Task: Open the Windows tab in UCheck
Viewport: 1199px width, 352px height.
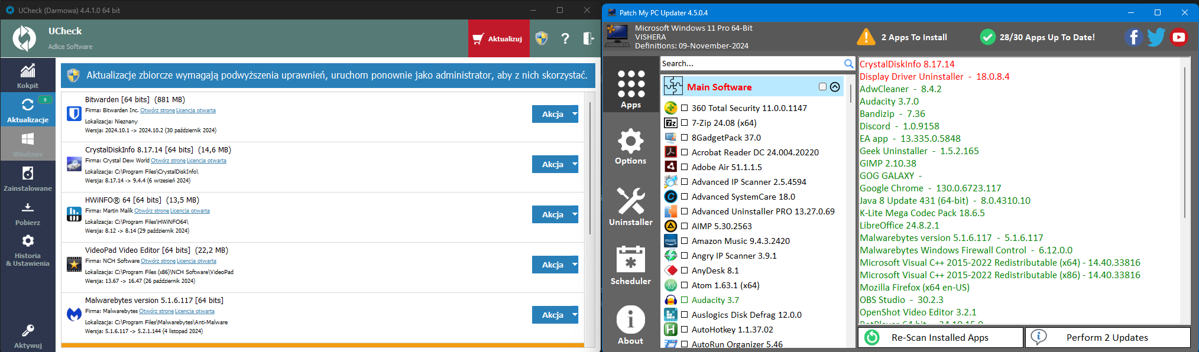Action: [28, 144]
